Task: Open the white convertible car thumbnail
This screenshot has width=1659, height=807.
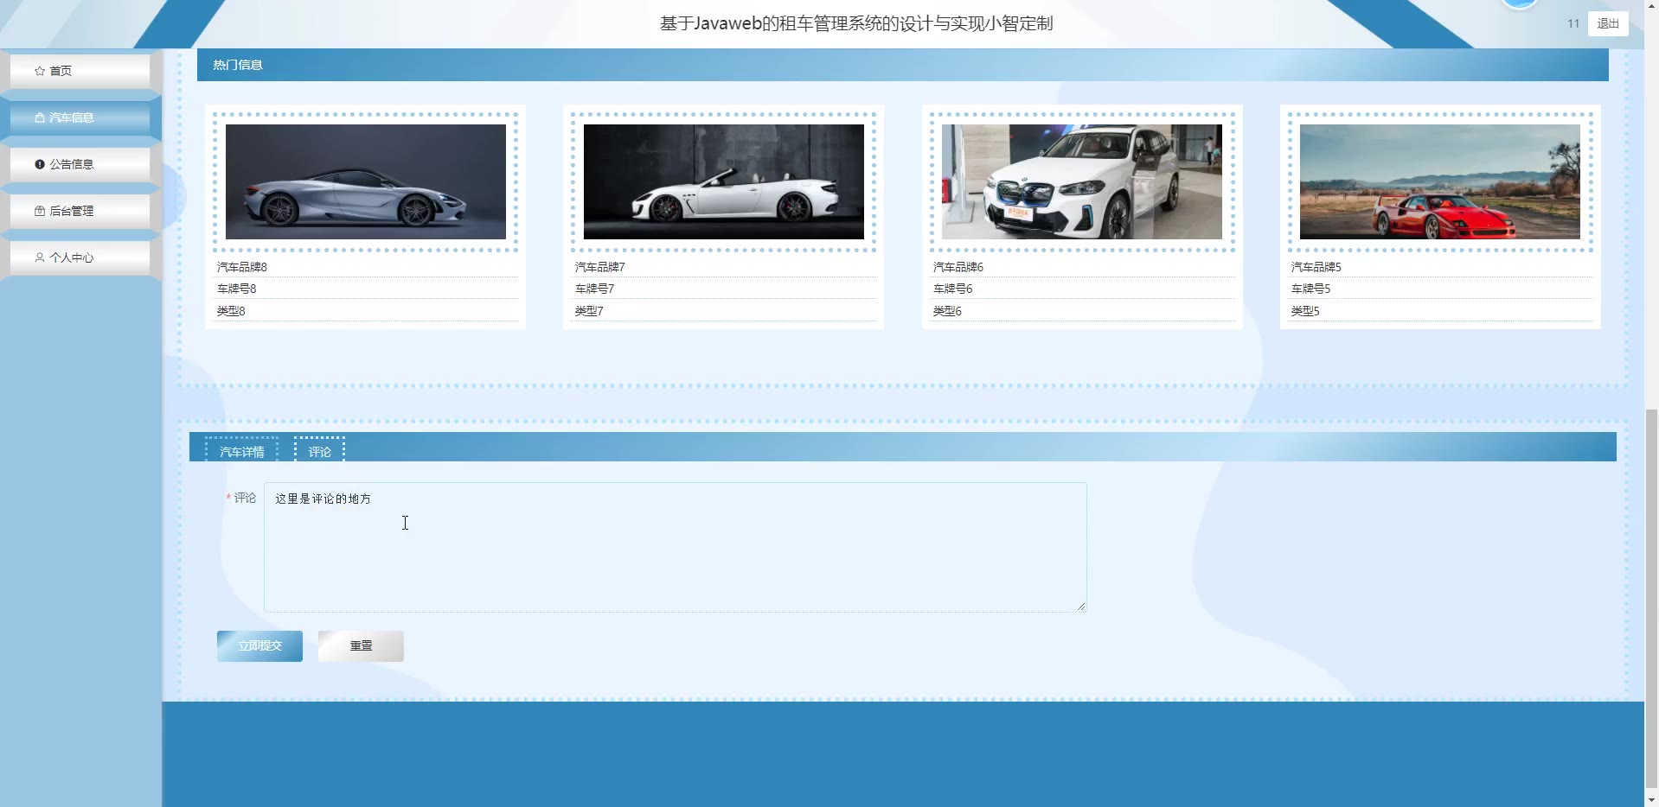Action: (x=724, y=181)
